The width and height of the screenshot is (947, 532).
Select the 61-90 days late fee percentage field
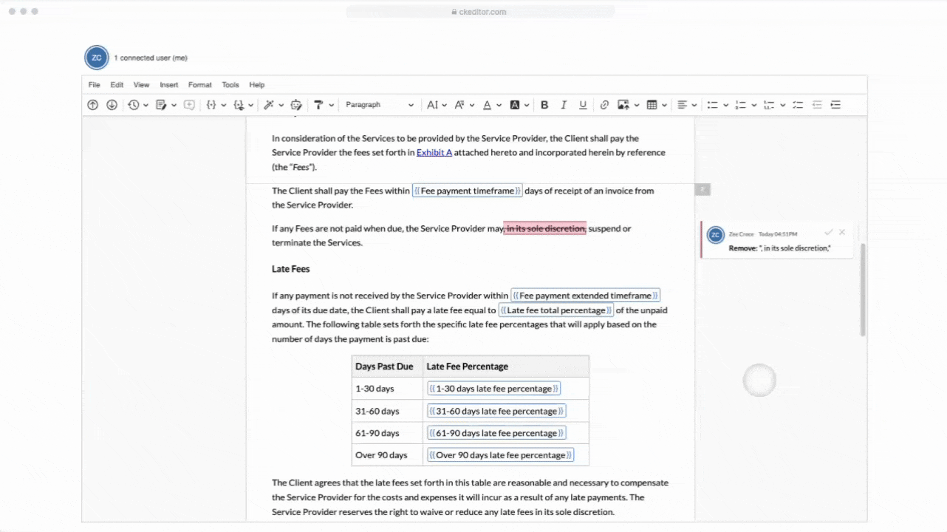coord(497,433)
